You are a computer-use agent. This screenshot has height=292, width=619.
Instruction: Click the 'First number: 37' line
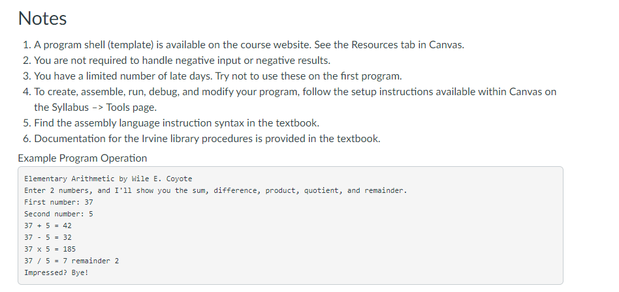click(58, 202)
